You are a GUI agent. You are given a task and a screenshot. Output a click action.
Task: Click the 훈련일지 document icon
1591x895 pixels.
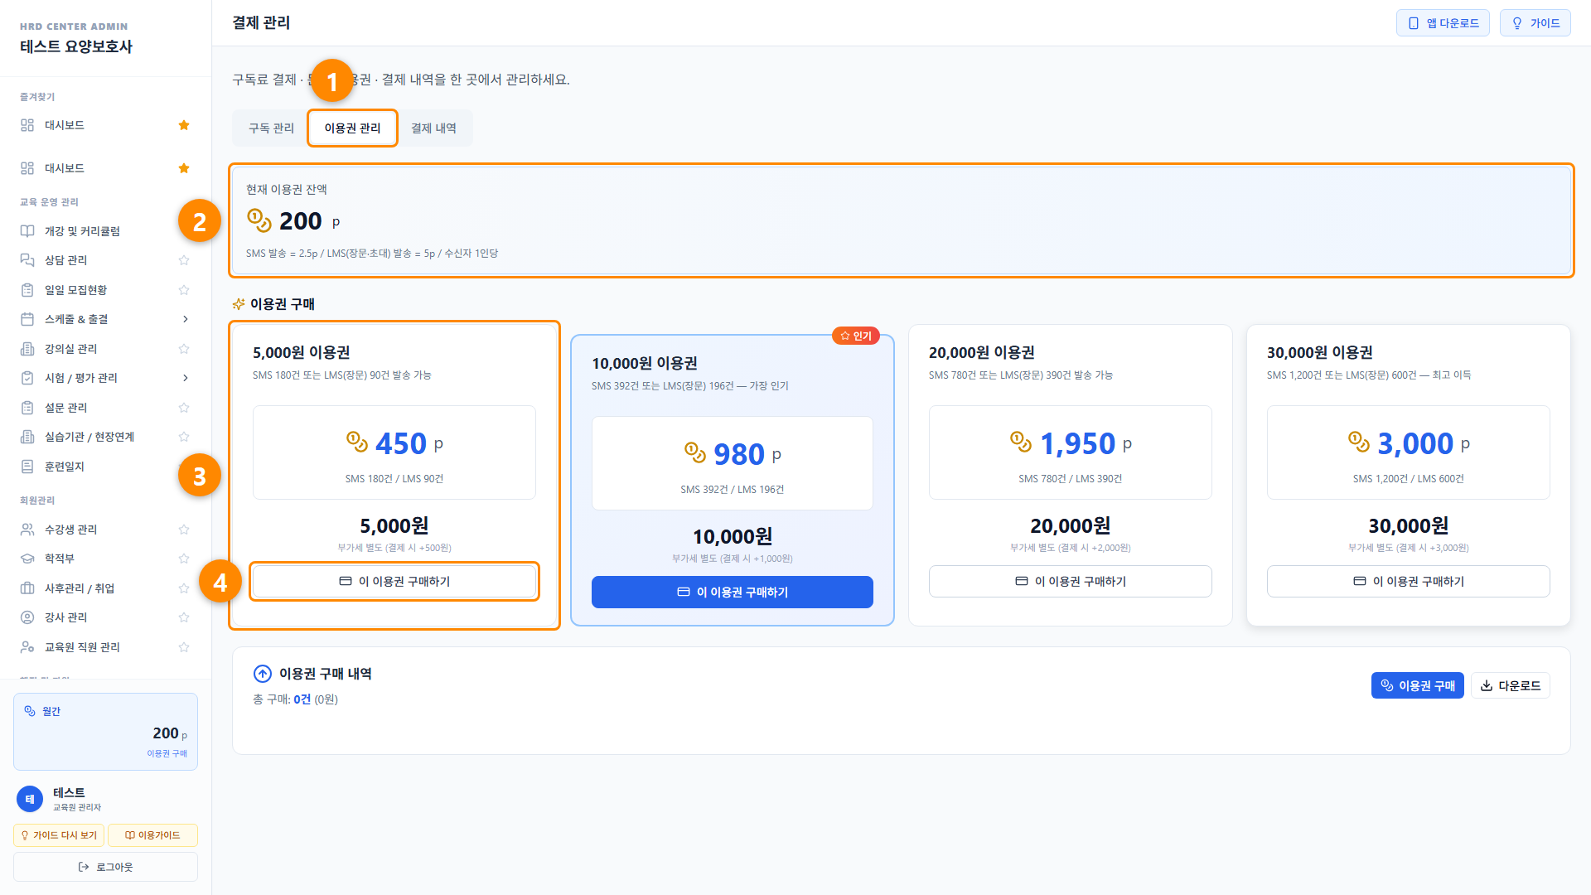(27, 467)
